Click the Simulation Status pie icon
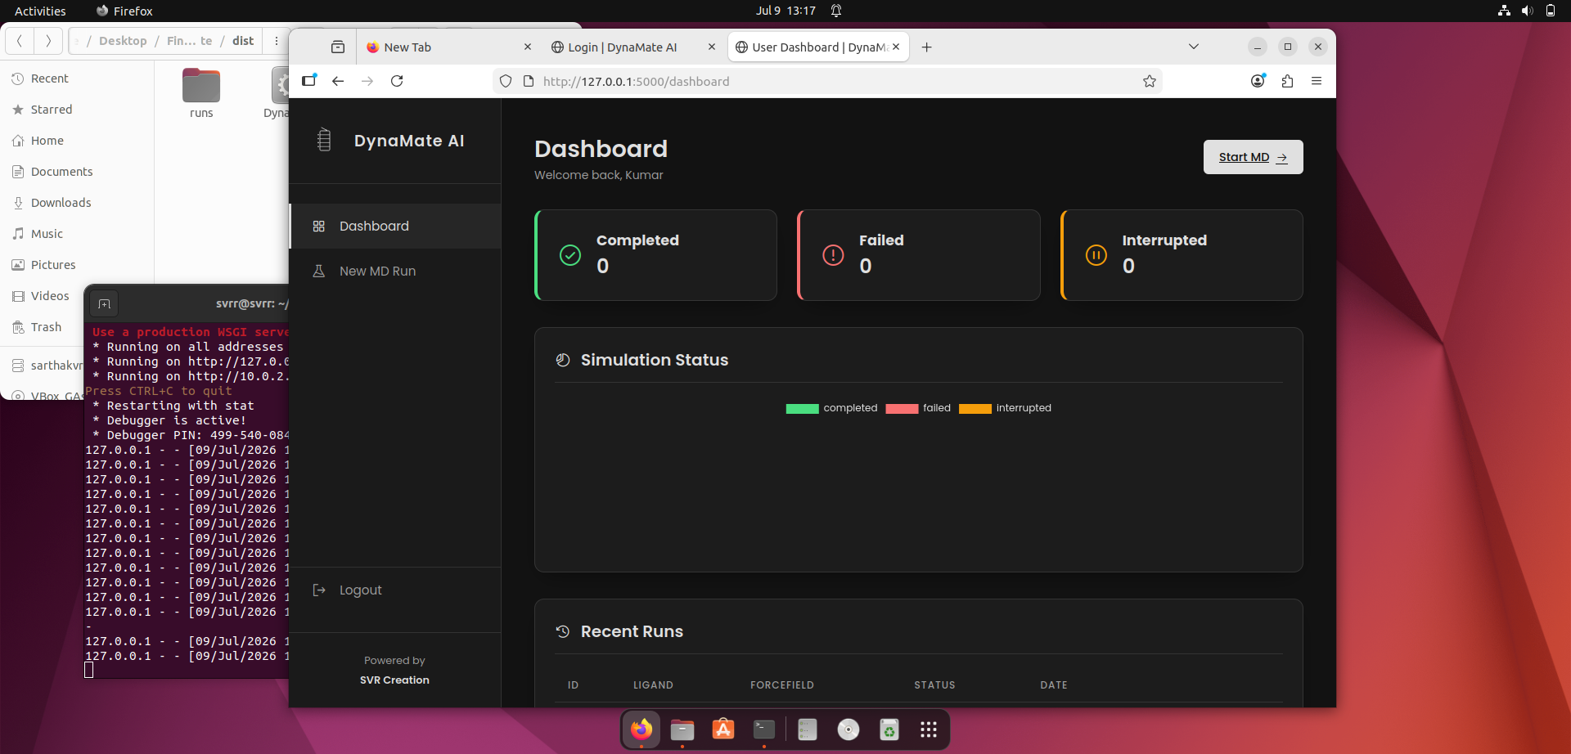The image size is (1571, 754). 563,360
